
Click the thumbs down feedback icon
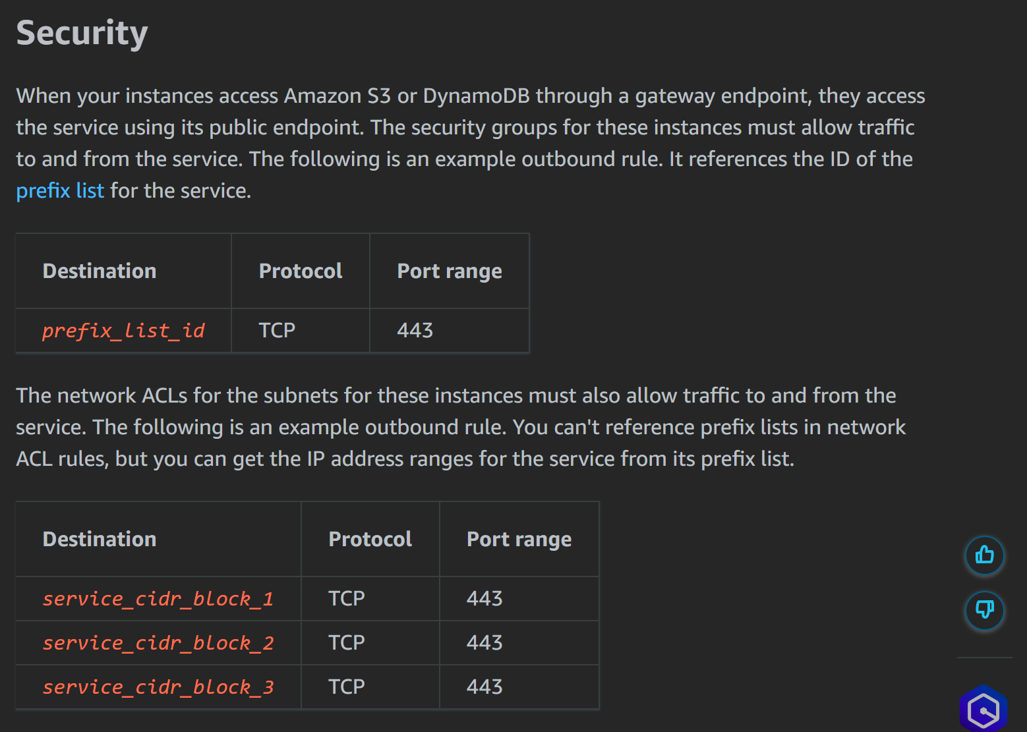pos(985,610)
